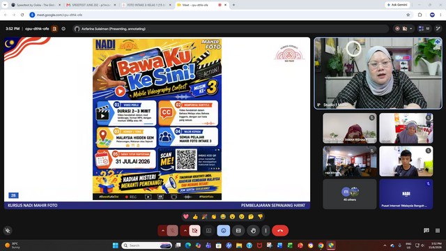This screenshot has height=251, width=446.
Task: Open more options three-dot menu
Action: 266,231
